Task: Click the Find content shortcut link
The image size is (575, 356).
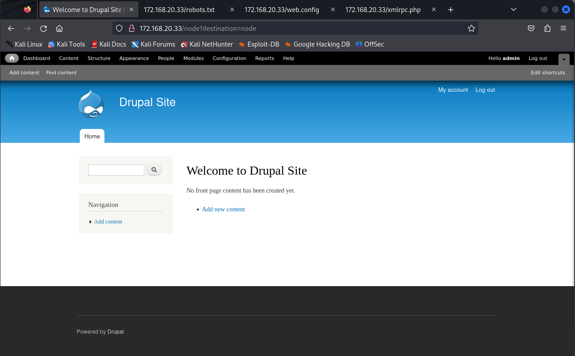Action: pyautogui.click(x=61, y=73)
